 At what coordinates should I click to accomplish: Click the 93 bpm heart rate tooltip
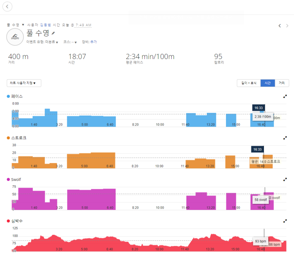point(260,241)
